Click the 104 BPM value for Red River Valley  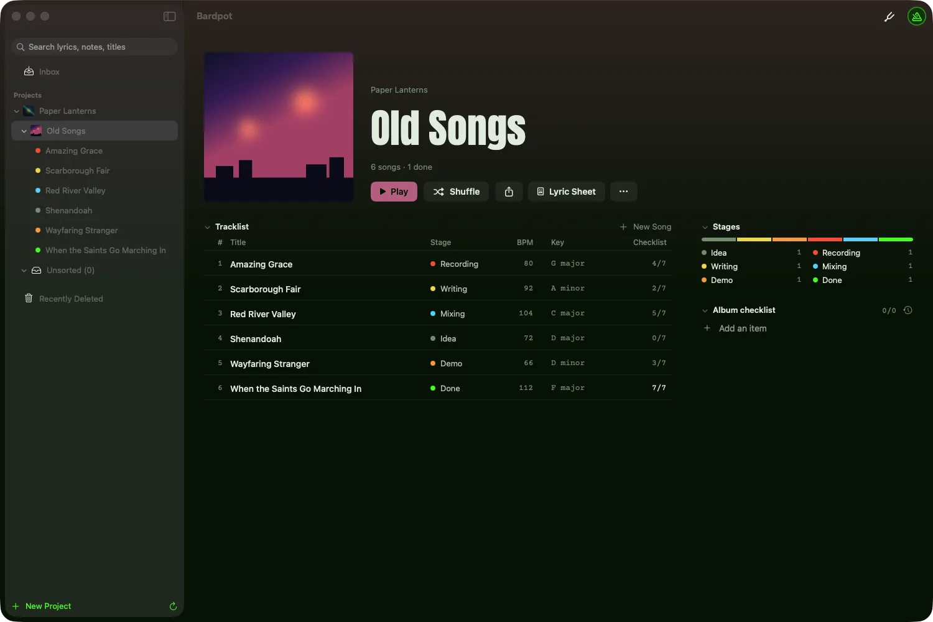pyautogui.click(x=526, y=313)
